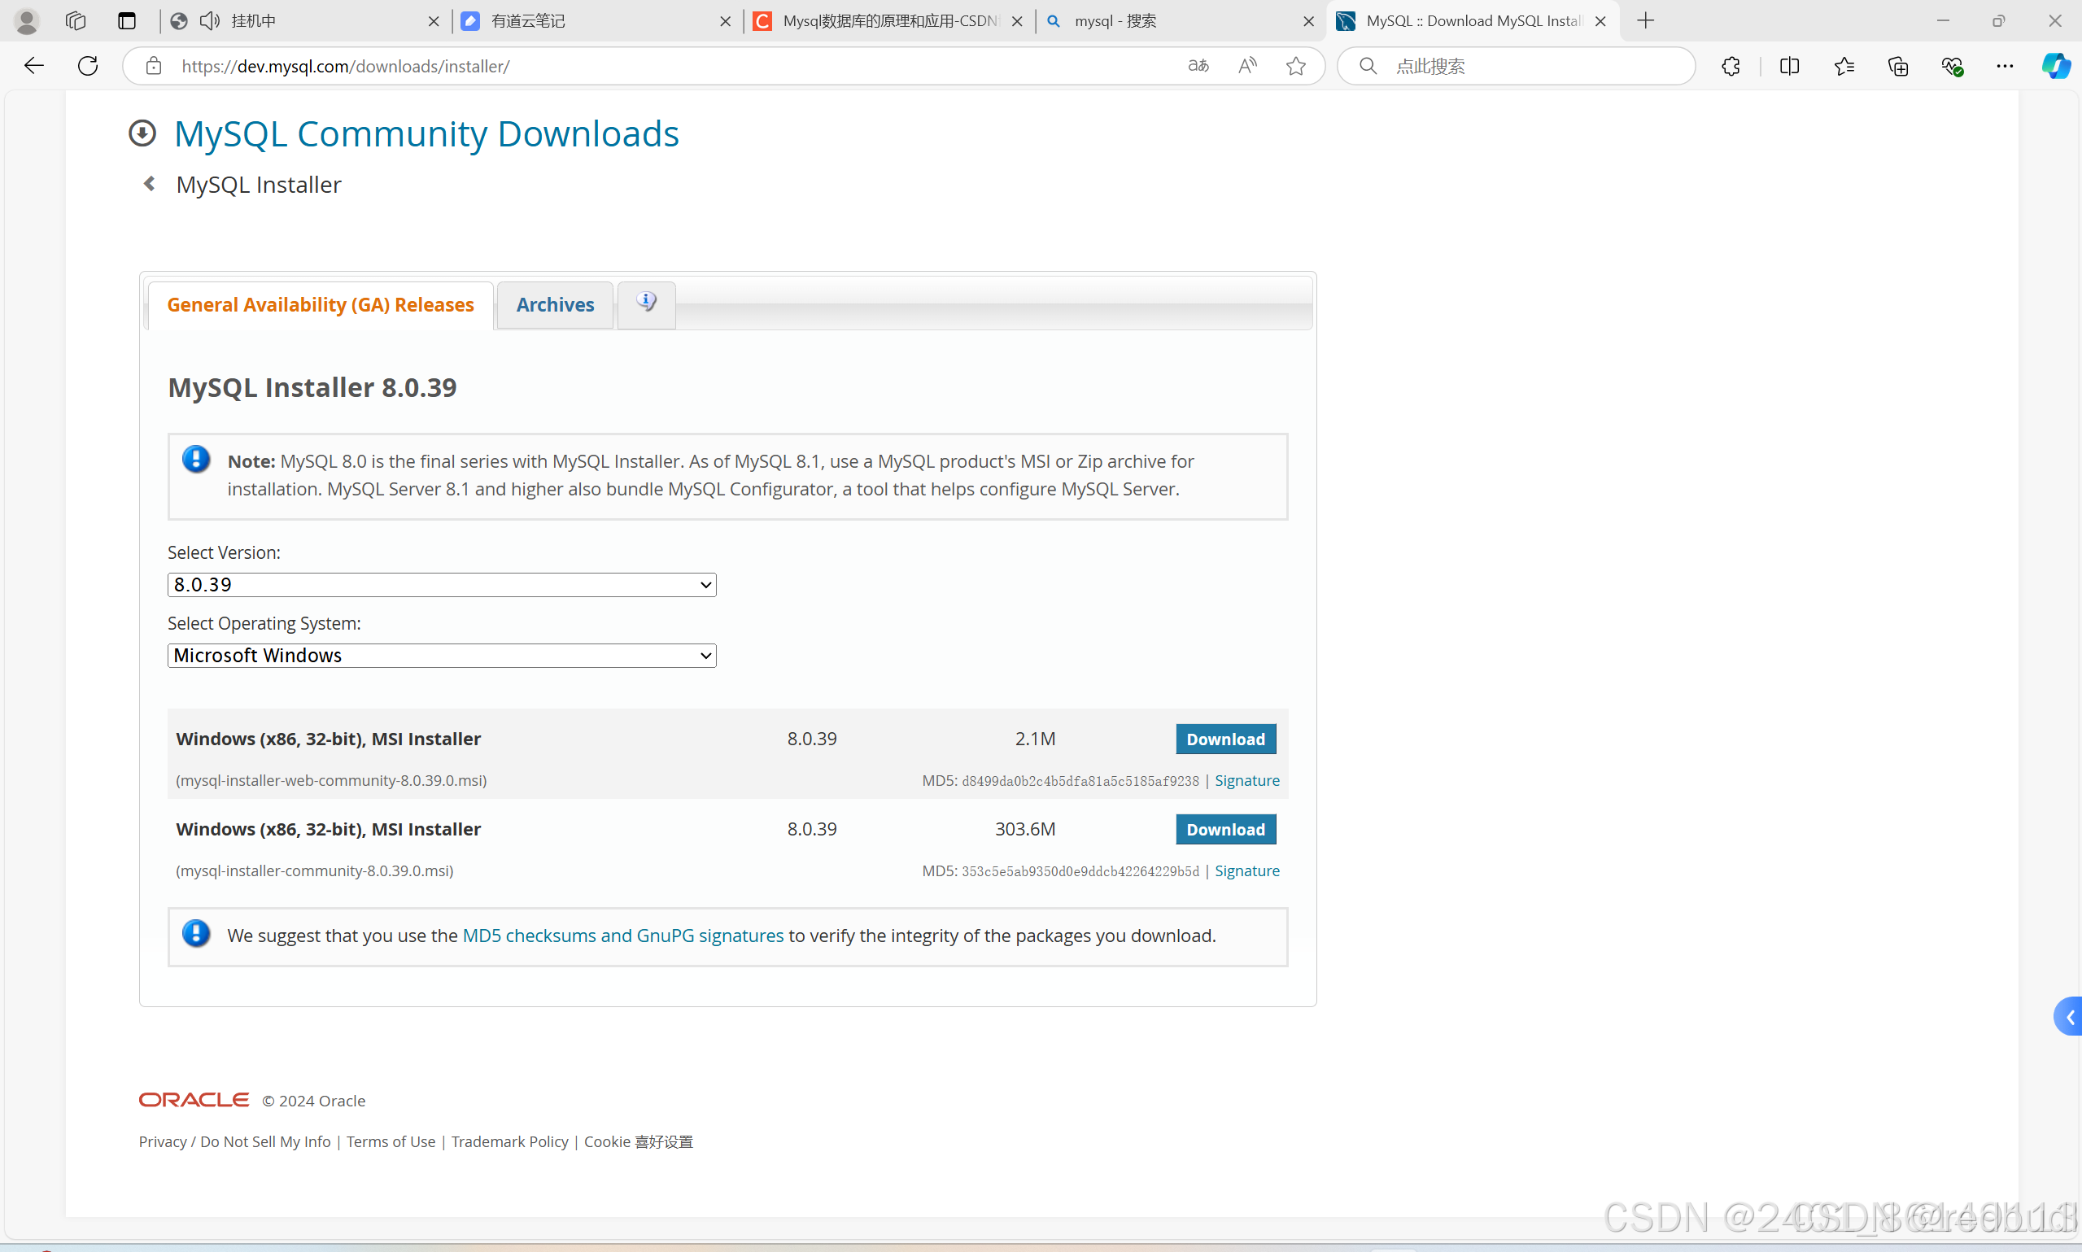Download the 303.6M MSI installer
This screenshot has height=1252, width=2082.
tap(1225, 829)
